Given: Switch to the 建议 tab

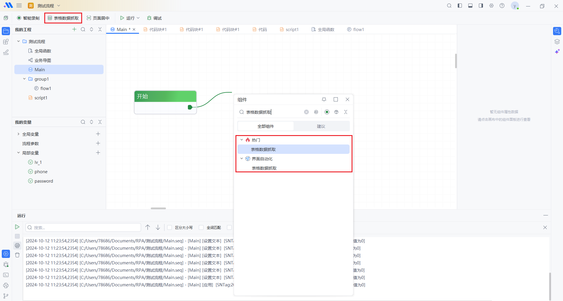Looking at the screenshot, I should pyautogui.click(x=321, y=126).
